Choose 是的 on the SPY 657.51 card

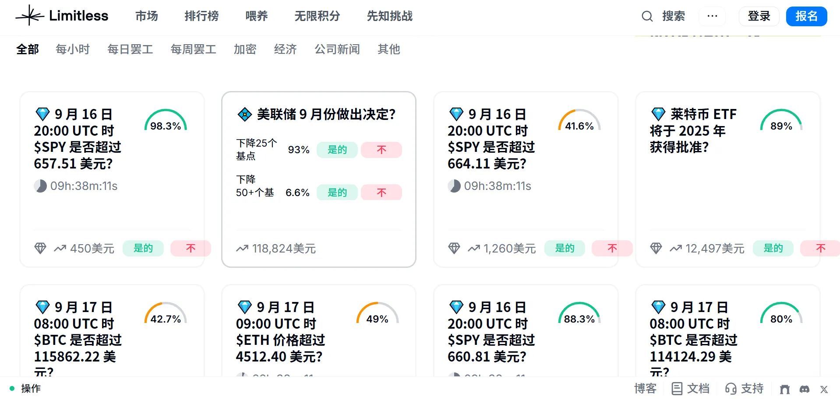point(143,248)
